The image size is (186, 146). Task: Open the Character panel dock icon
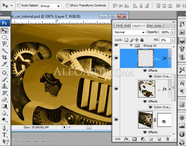[x=182, y=83]
